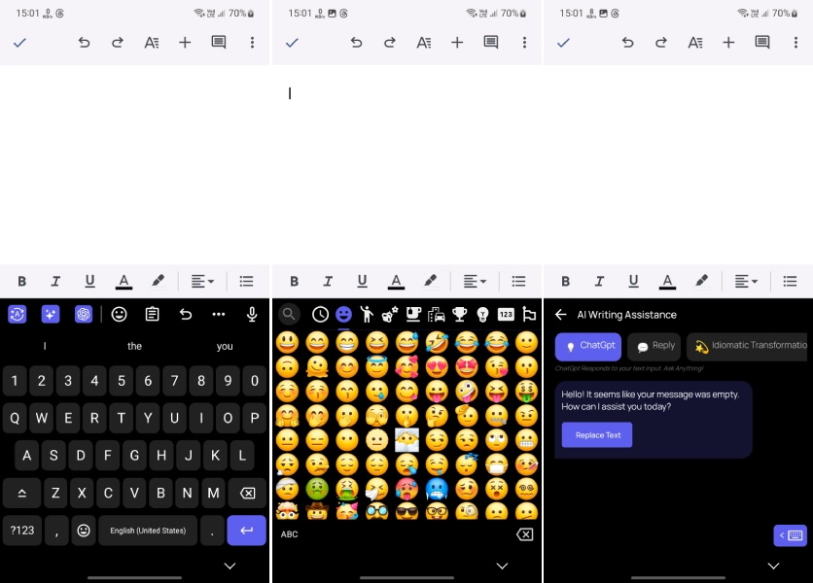Select the Reply tab in AI assistance
813x583 pixels.
pyautogui.click(x=654, y=346)
